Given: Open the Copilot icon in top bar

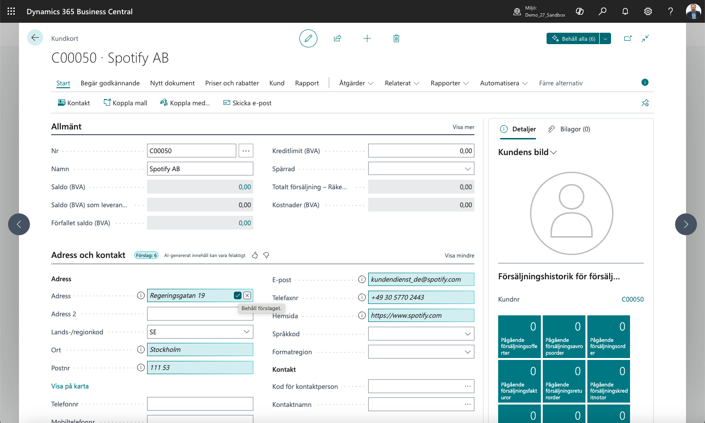Looking at the screenshot, I should tap(580, 11).
